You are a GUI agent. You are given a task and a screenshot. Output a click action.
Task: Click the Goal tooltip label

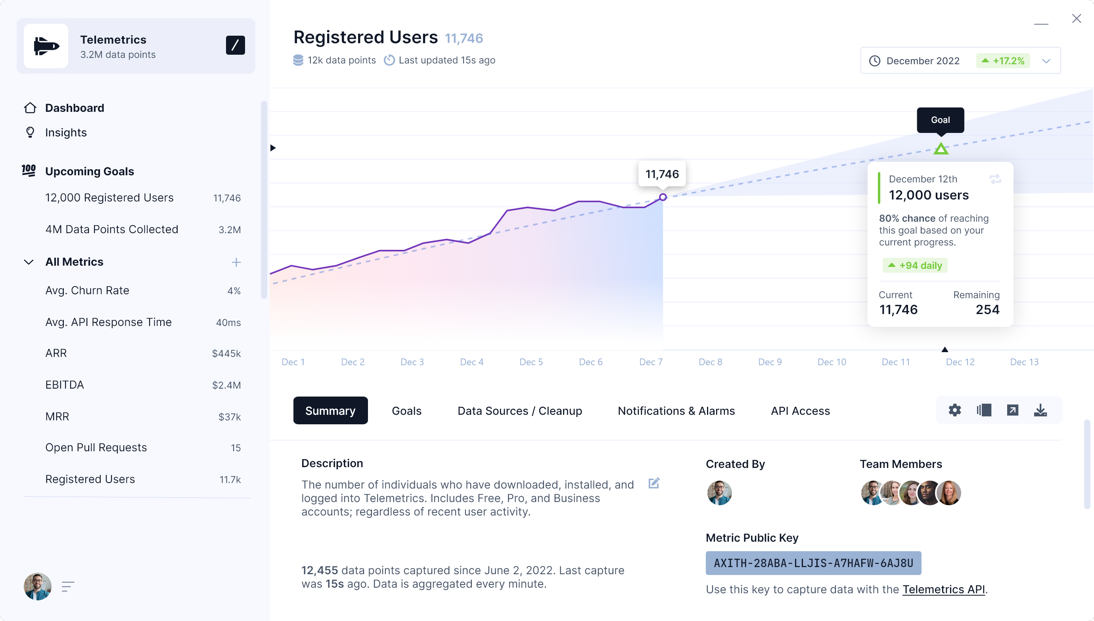(940, 120)
